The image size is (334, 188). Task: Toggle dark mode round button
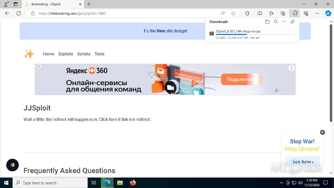13,165
